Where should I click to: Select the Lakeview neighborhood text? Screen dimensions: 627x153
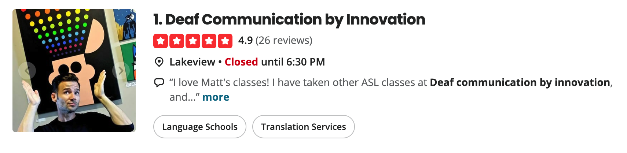pos(192,62)
